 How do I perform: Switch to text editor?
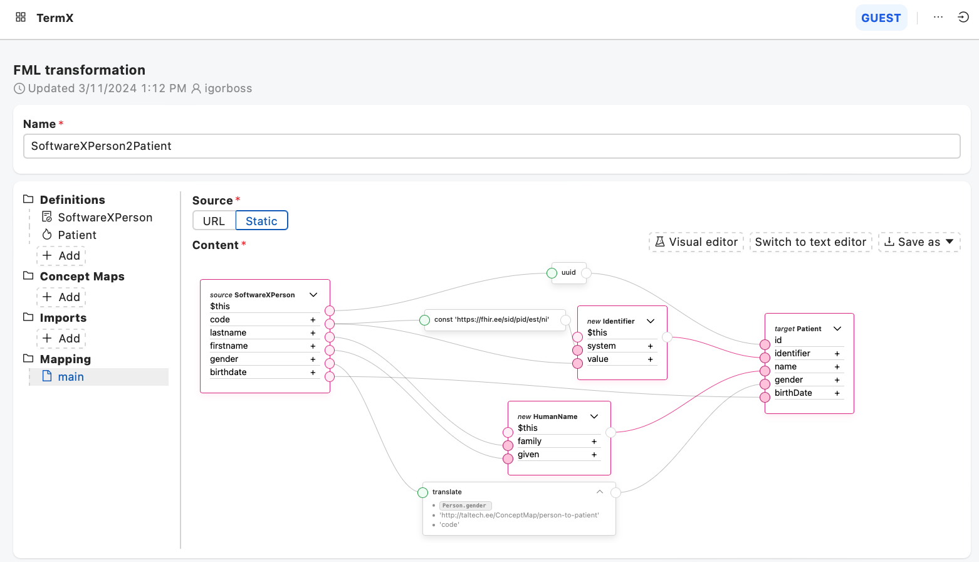tap(810, 242)
